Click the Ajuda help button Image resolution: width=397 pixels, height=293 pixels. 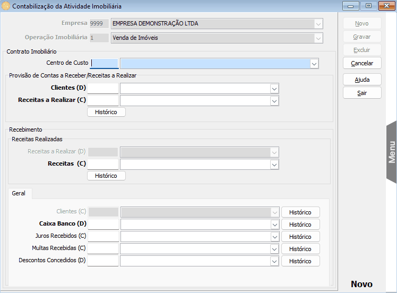click(x=362, y=80)
